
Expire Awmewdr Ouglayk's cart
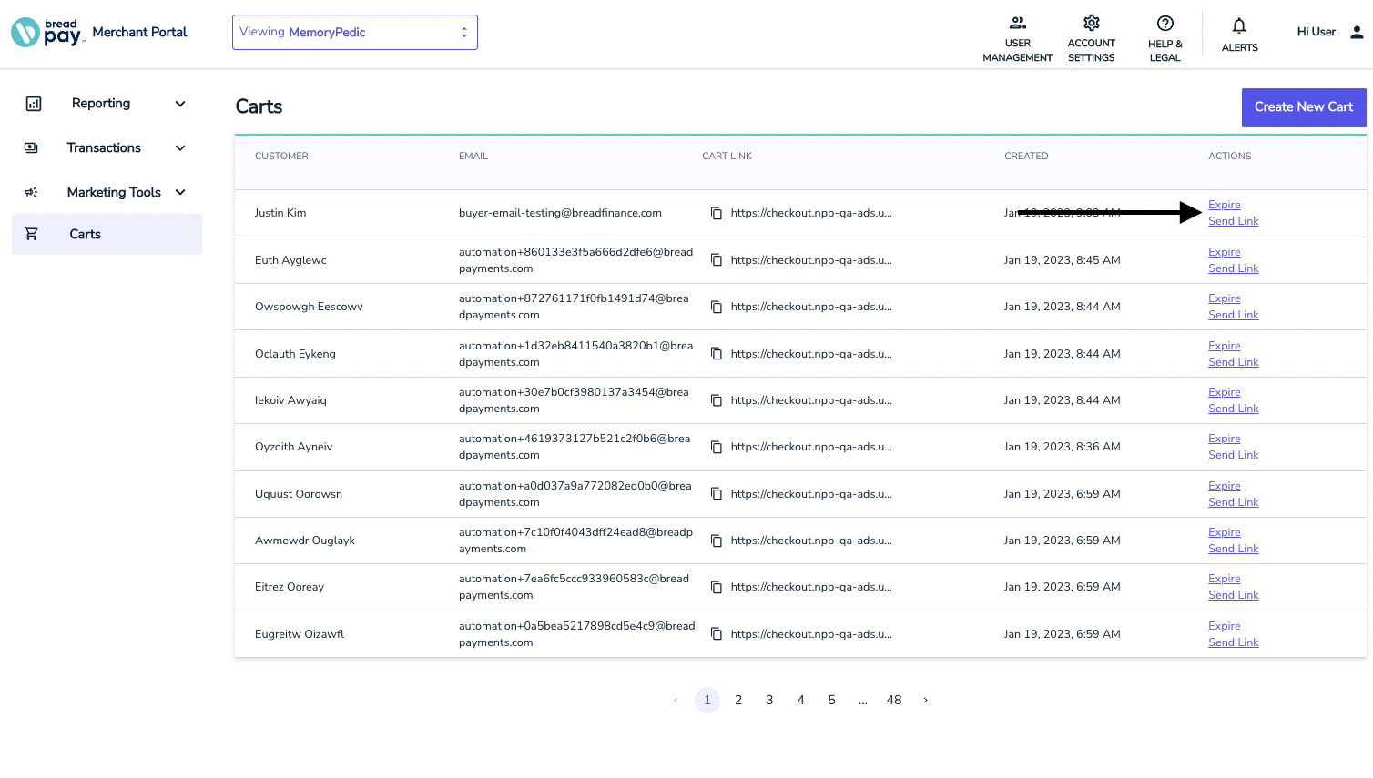click(1224, 532)
